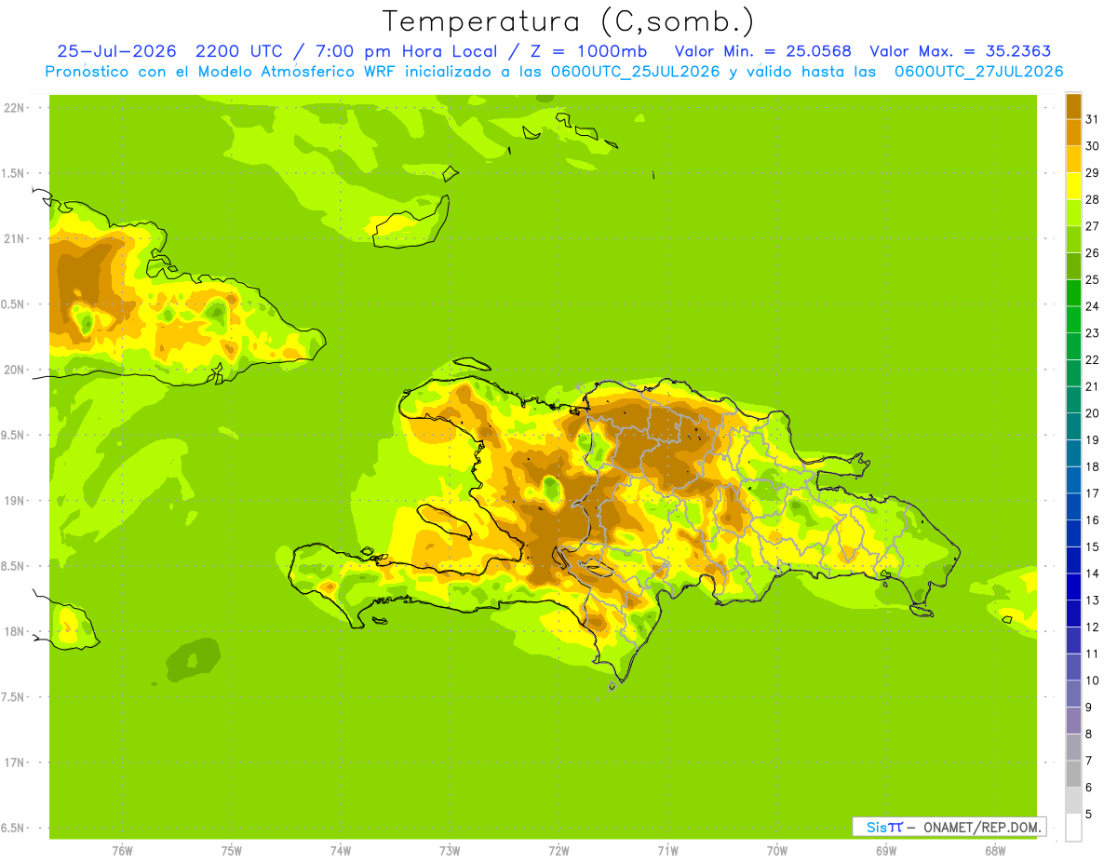Click the '21N' latitude label
This screenshot has width=1117, height=863.
pyautogui.click(x=16, y=238)
